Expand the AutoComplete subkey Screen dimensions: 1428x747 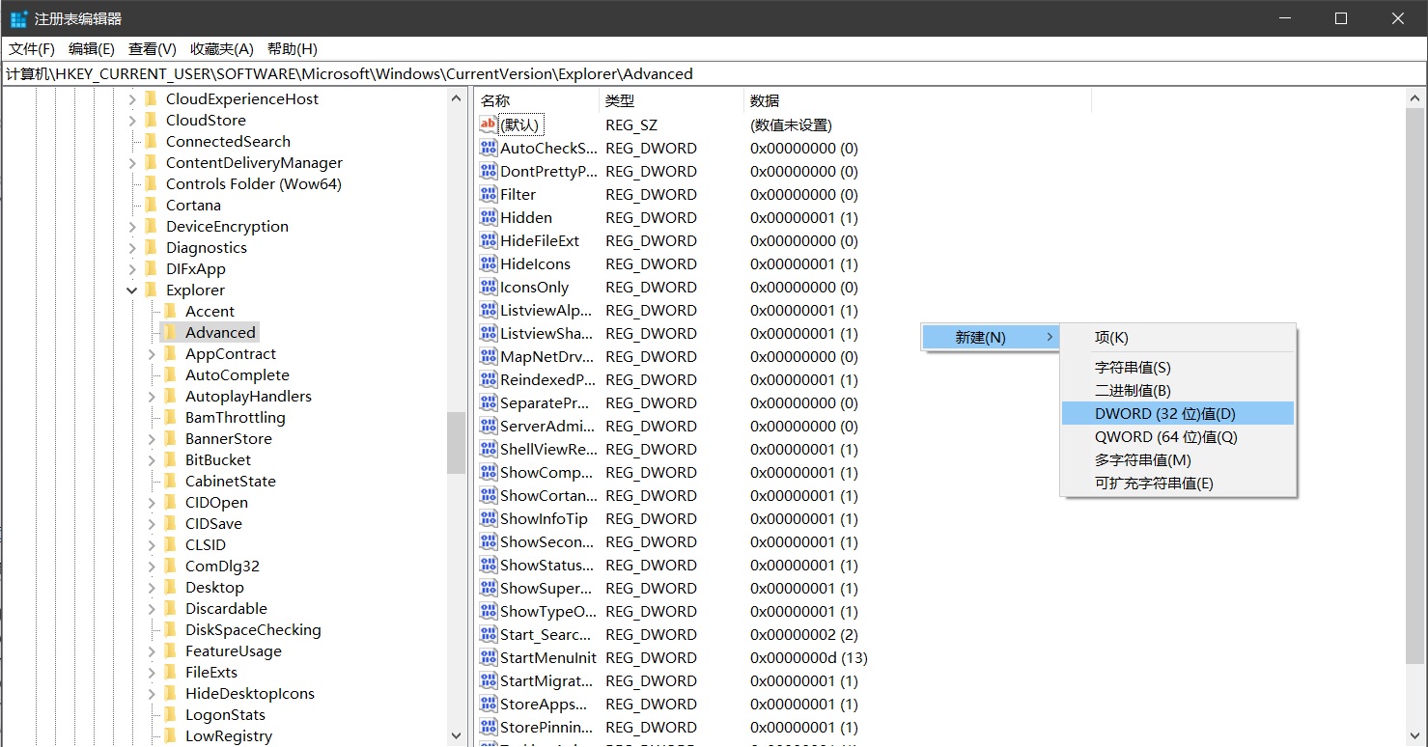point(152,374)
